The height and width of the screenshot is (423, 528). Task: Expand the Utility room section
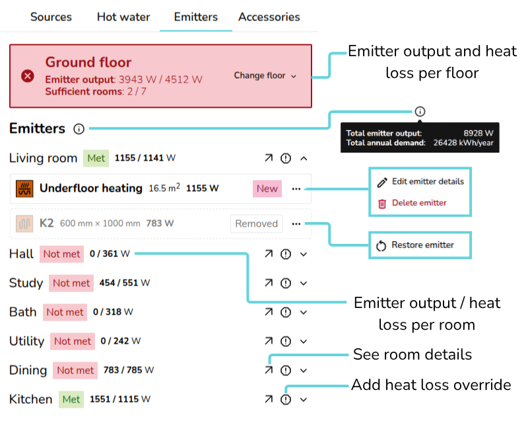click(304, 341)
